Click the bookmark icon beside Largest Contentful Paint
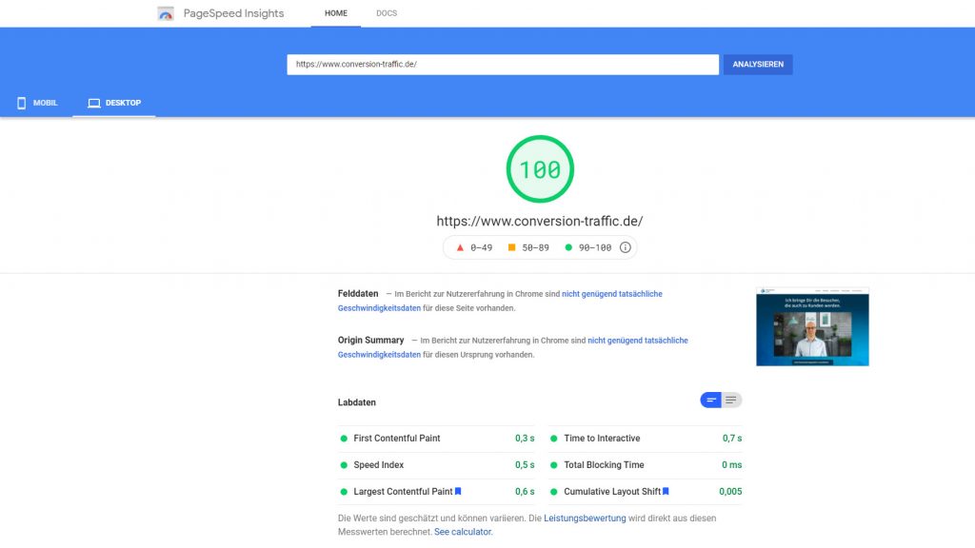 pos(457,492)
